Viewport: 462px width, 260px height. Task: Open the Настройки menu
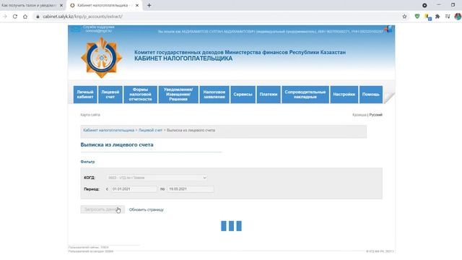(344, 95)
